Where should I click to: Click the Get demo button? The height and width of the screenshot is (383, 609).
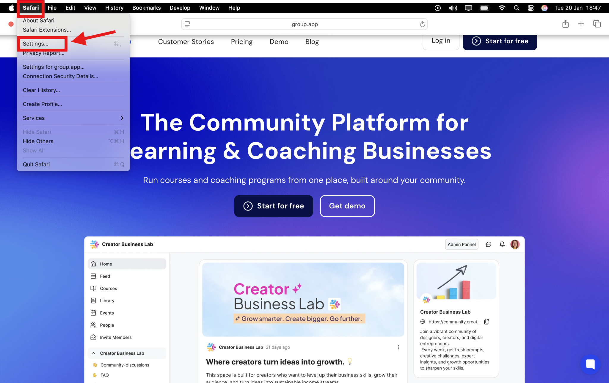point(347,206)
